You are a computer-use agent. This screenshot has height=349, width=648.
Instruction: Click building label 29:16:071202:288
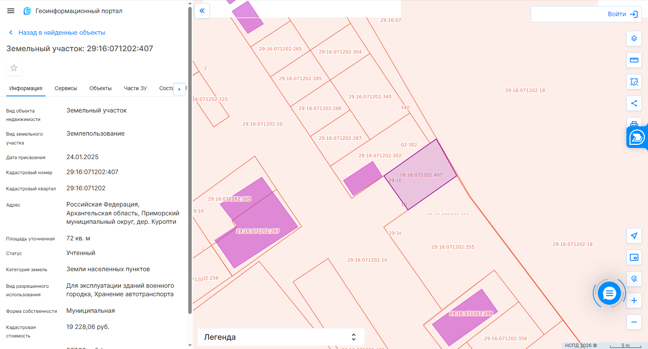point(471,314)
